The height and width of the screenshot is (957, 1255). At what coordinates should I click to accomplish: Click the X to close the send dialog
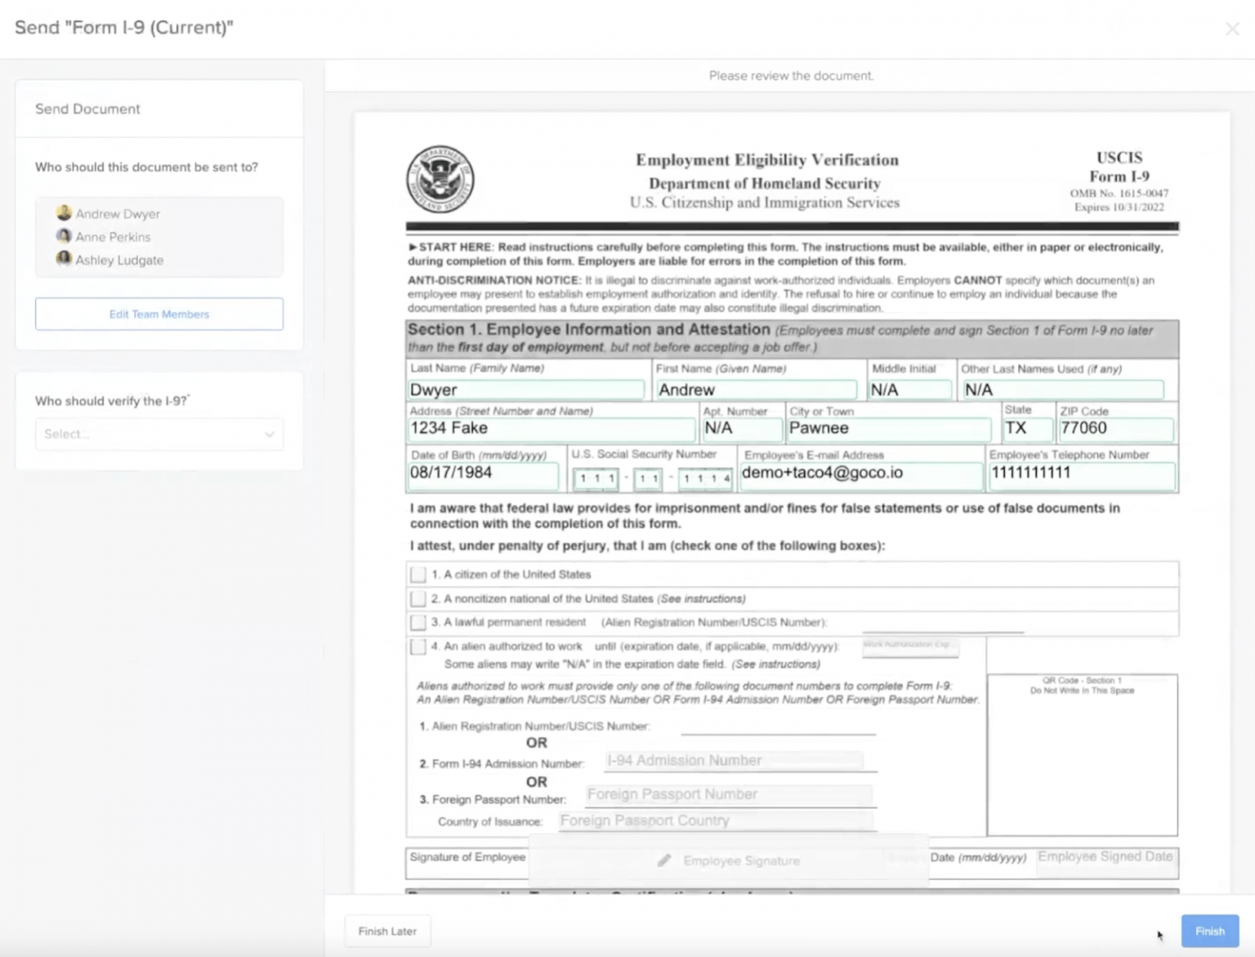(x=1232, y=29)
